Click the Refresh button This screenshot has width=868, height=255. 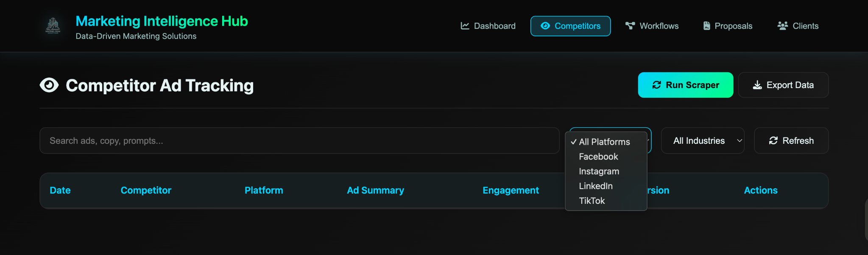(791, 141)
